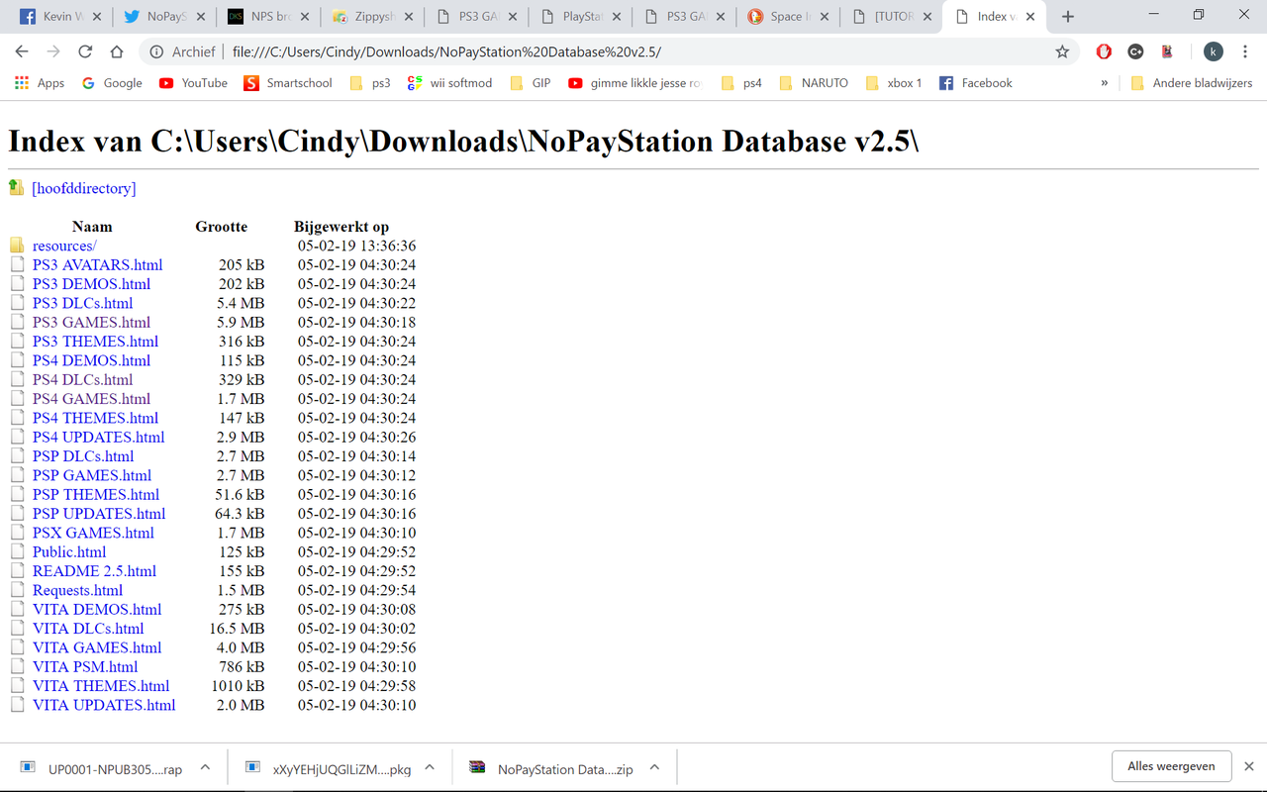Open VITA DLCs.html

pos(88,629)
